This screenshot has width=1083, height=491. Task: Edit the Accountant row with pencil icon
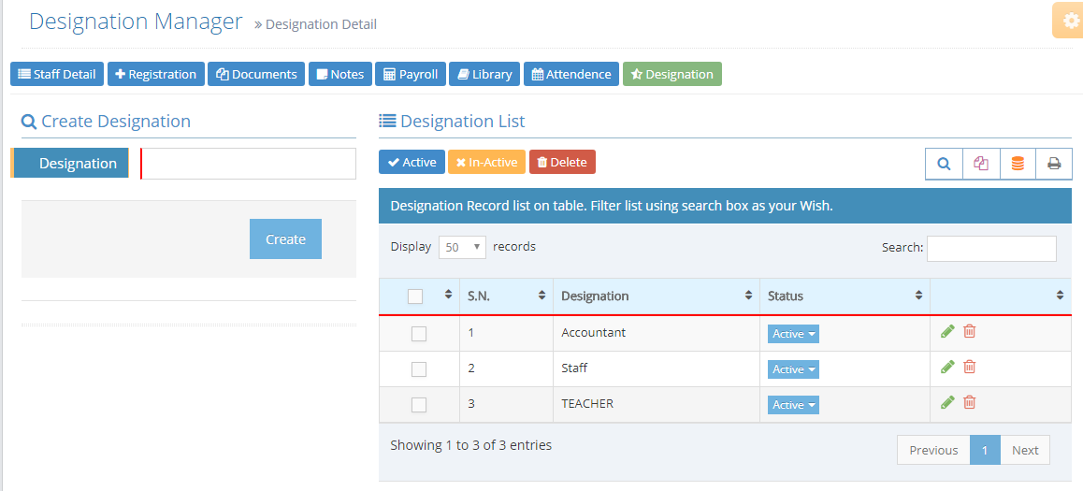click(947, 331)
